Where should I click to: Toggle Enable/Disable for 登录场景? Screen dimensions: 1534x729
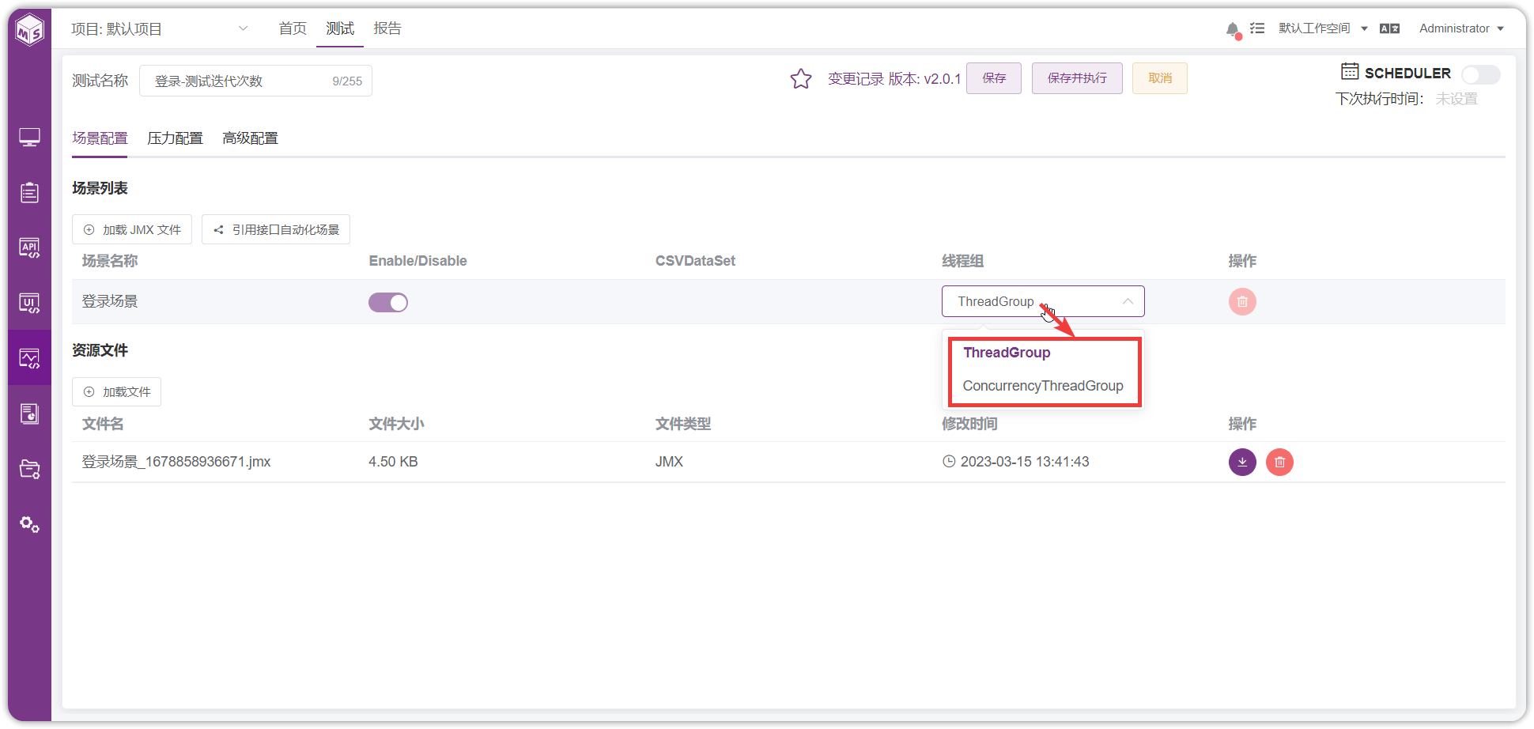click(x=388, y=302)
